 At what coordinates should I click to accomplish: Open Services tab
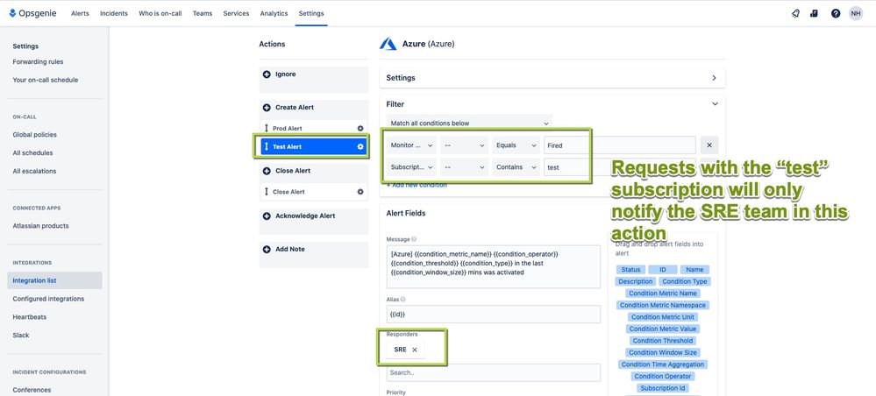coord(237,13)
